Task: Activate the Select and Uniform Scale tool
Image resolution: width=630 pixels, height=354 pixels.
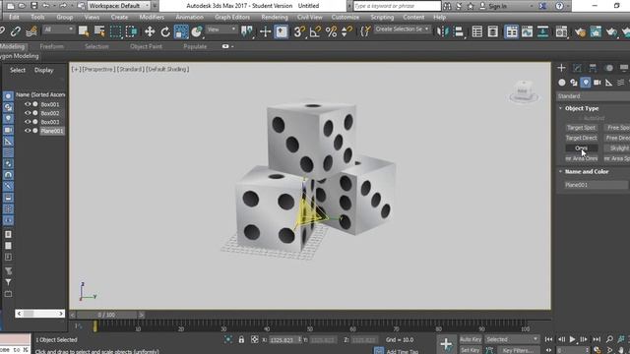Action: 181,31
